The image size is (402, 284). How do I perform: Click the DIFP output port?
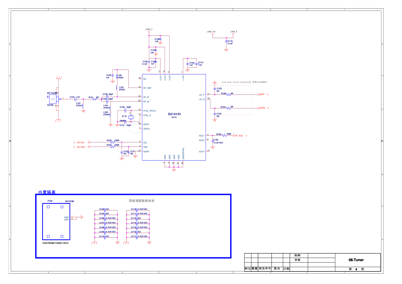261,94
